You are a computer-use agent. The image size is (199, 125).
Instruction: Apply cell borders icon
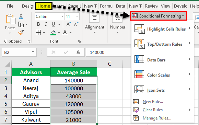click(38, 33)
